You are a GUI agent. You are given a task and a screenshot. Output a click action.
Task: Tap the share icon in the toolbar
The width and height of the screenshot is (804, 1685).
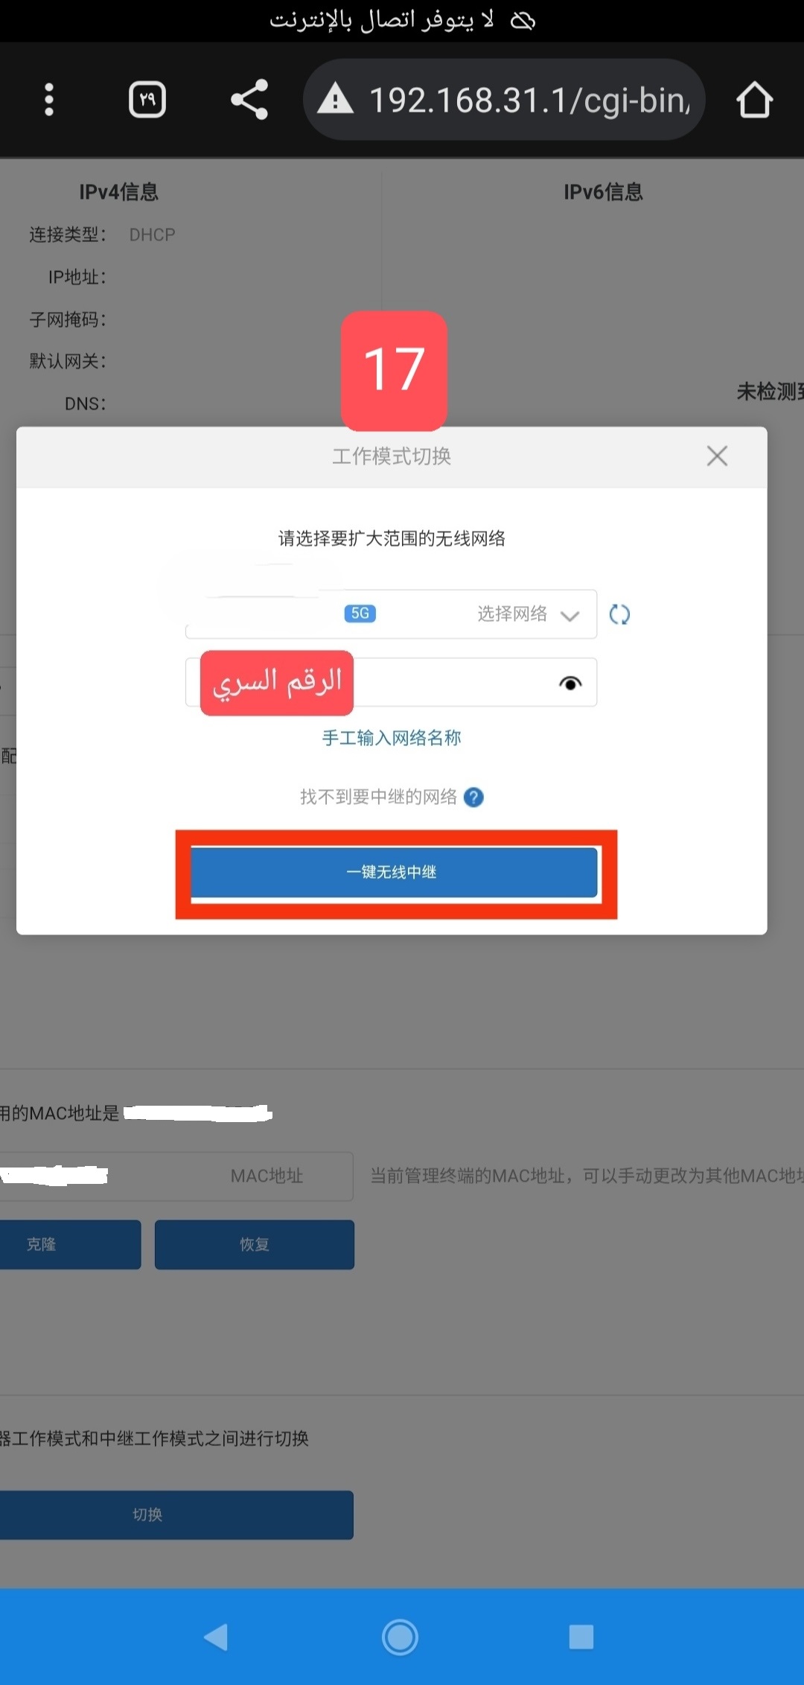pyautogui.click(x=249, y=100)
